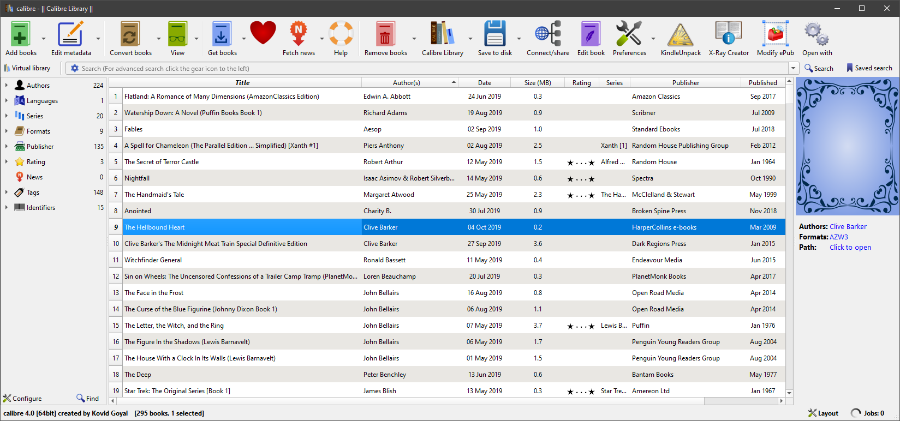Image resolution: width=900 pixels, height=421 pixels.
Task: Click the 'Click to open' path link
Action: 850,248
